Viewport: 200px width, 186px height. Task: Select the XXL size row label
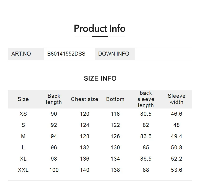click(x=23, y=170)
